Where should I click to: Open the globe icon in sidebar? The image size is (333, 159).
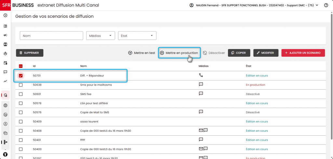tap(6, 105)
